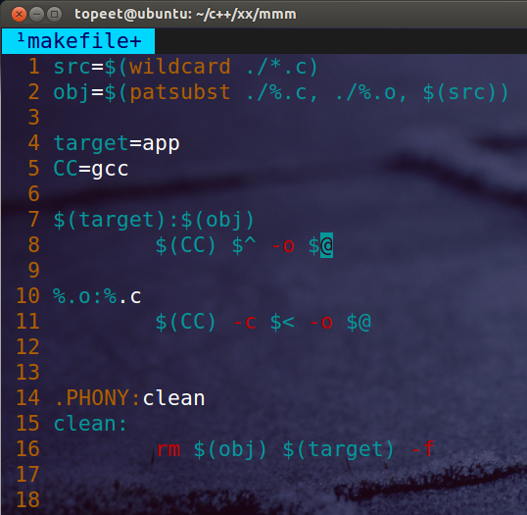Click '$^' on line 8

[x=244, y=245]
